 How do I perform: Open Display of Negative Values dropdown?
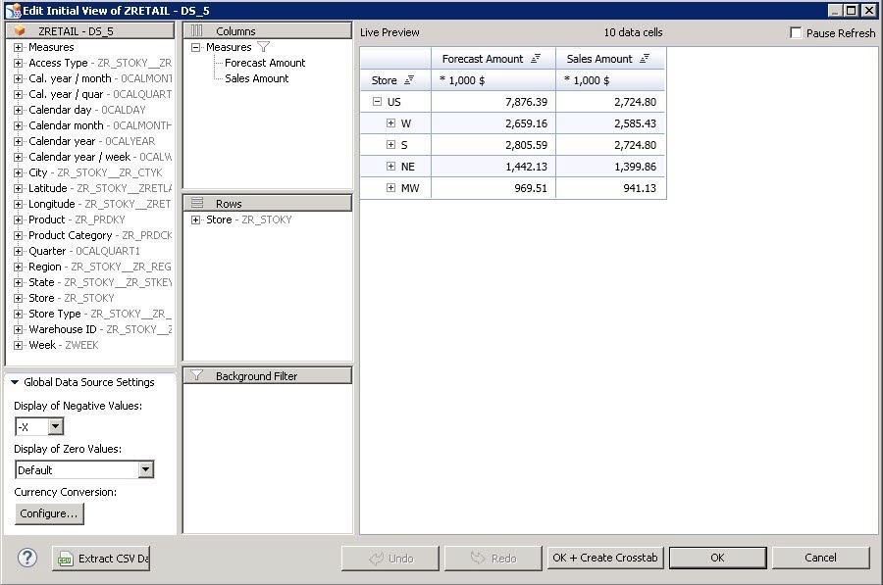(x=55, y=426)
